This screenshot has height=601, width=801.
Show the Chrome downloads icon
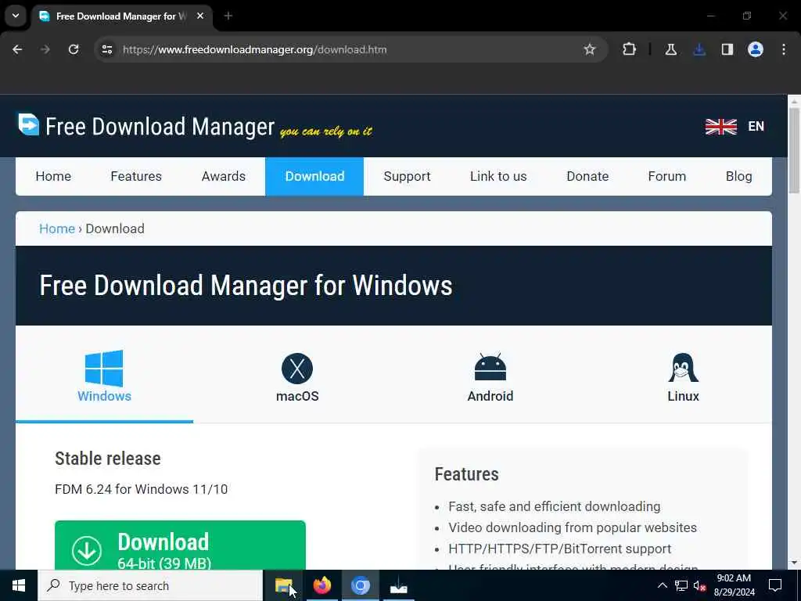tap(699, 49)
